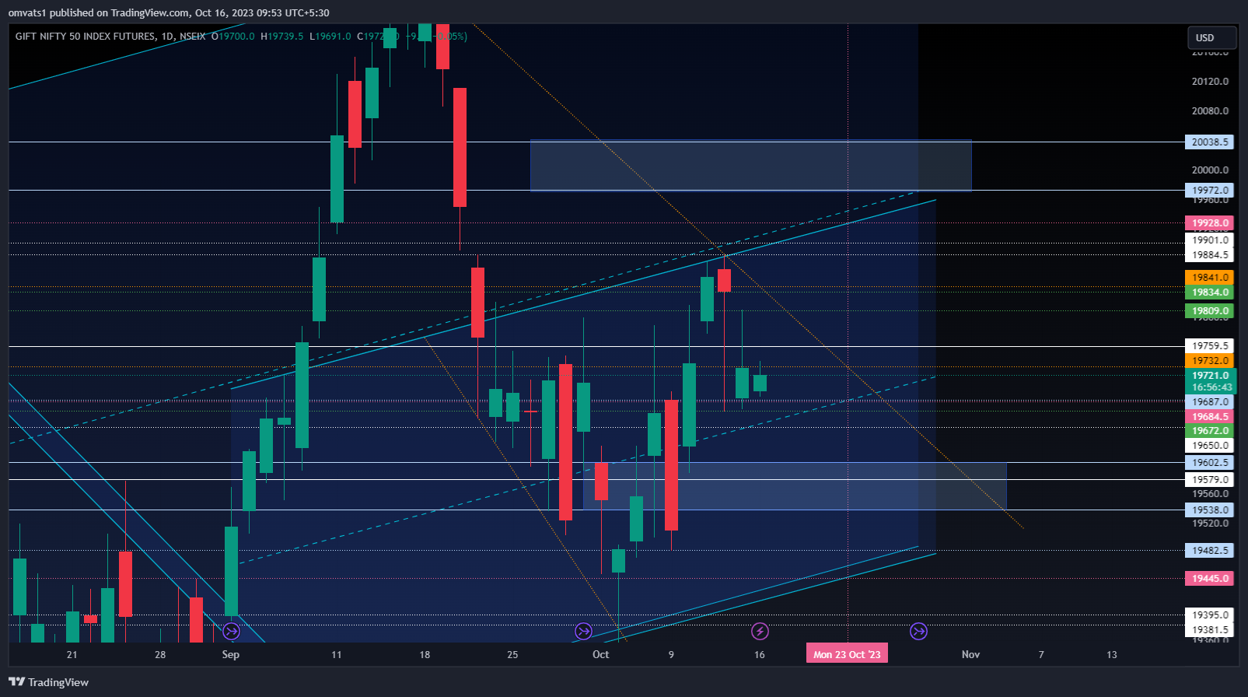Click the rollover icon left of the Nov label
This screenshot has height=697, width=1248.
[x=918, y=631]
